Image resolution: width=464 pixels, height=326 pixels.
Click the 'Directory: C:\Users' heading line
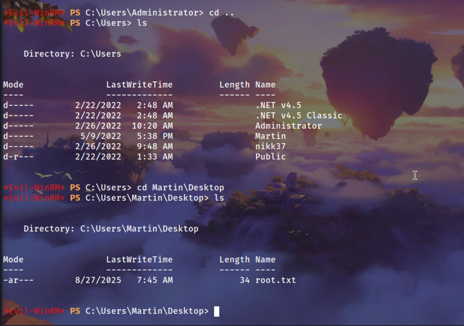coord(72,54)
